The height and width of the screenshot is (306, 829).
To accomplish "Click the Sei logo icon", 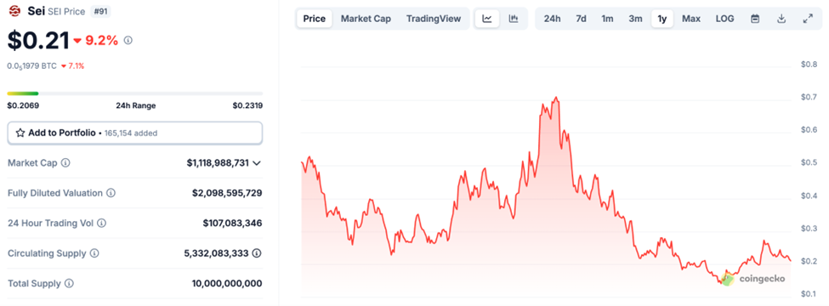I will pyautogui.click(x=14, y=11).
